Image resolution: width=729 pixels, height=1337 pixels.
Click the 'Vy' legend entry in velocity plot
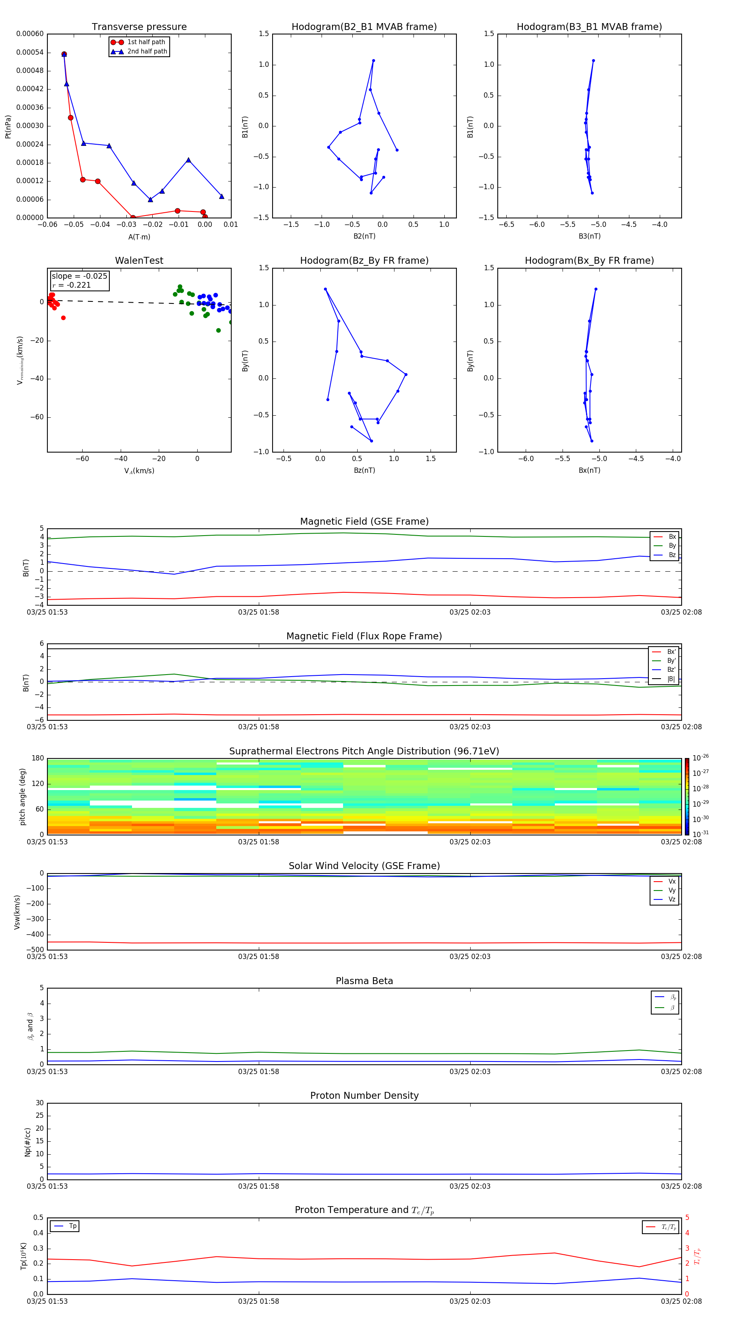click(x=665, y=890)
